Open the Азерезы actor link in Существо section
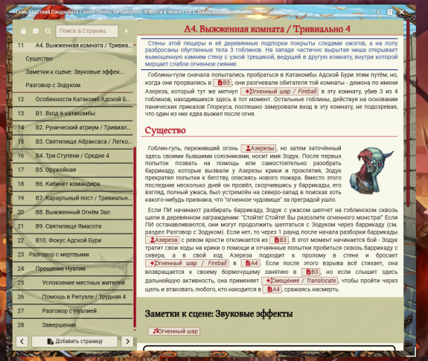 (x=258, y=148)
